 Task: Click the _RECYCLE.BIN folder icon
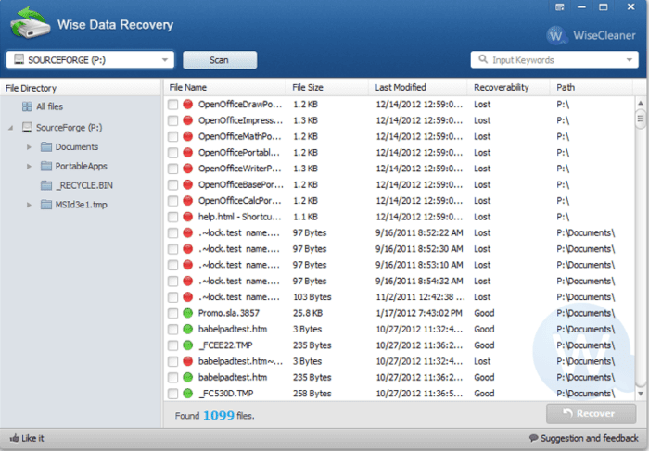[46, 185]
